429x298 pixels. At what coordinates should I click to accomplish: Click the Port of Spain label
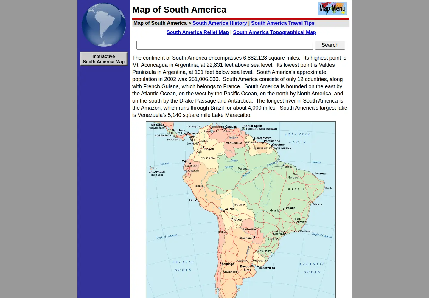(253, 126)
